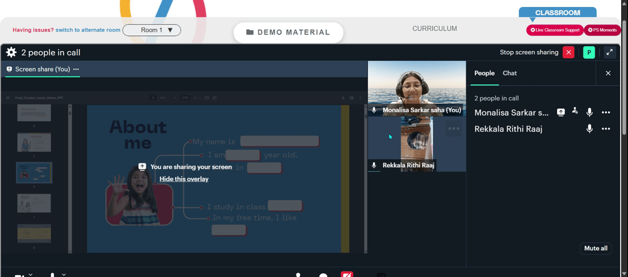
Task: Click the mic icon on Rekkala's video tile
Action: [x=374, y=165]
